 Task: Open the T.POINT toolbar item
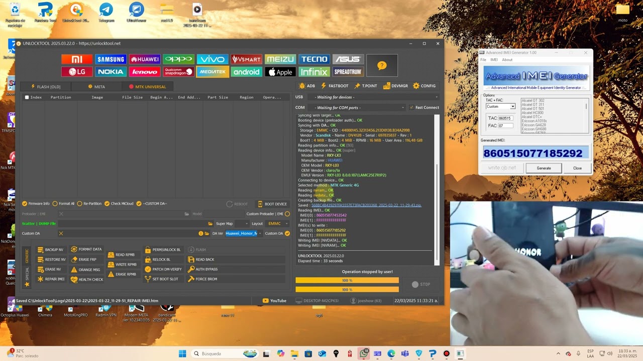365,86
